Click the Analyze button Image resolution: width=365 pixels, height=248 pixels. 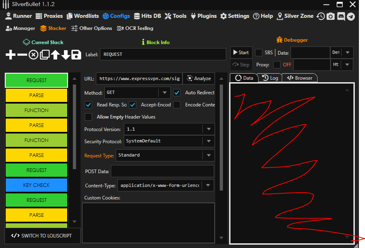[199, 78]
